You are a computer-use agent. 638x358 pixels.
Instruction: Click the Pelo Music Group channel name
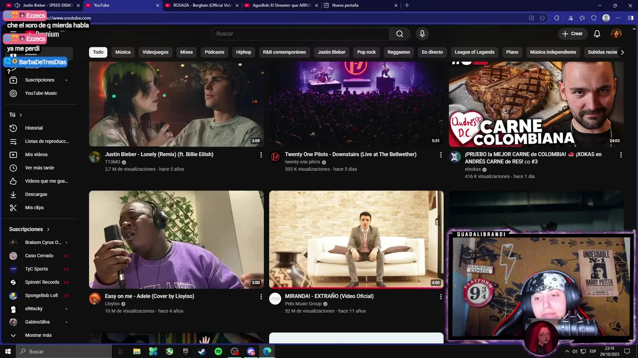point(303,304)
